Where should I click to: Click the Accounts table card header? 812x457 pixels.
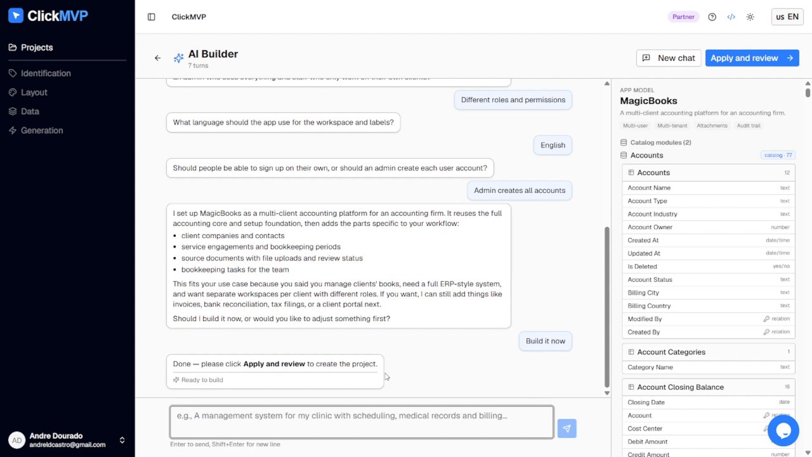(709, 173)
